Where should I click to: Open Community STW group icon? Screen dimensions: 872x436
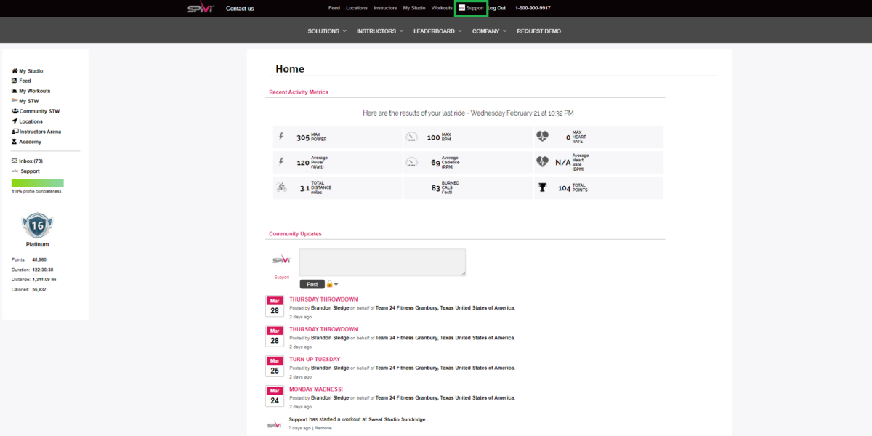pos(15,111)
